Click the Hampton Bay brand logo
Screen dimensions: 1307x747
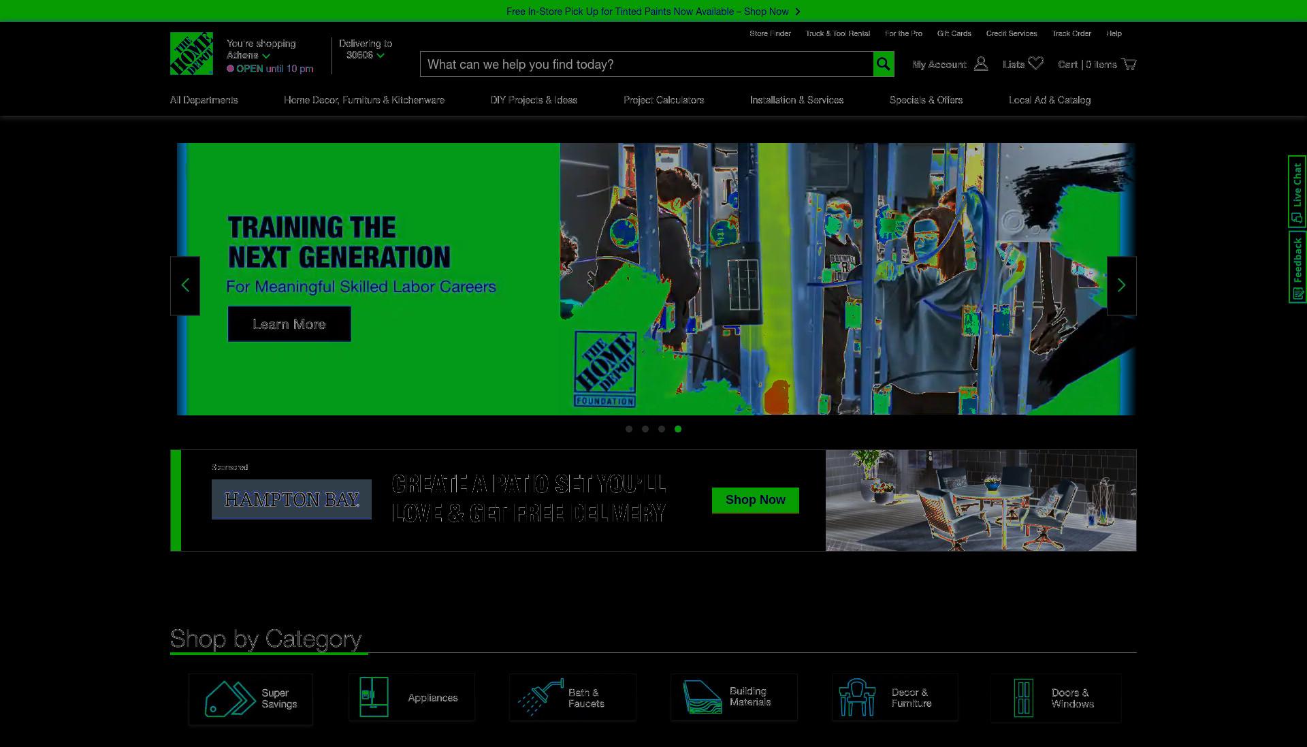click(291, 500)
